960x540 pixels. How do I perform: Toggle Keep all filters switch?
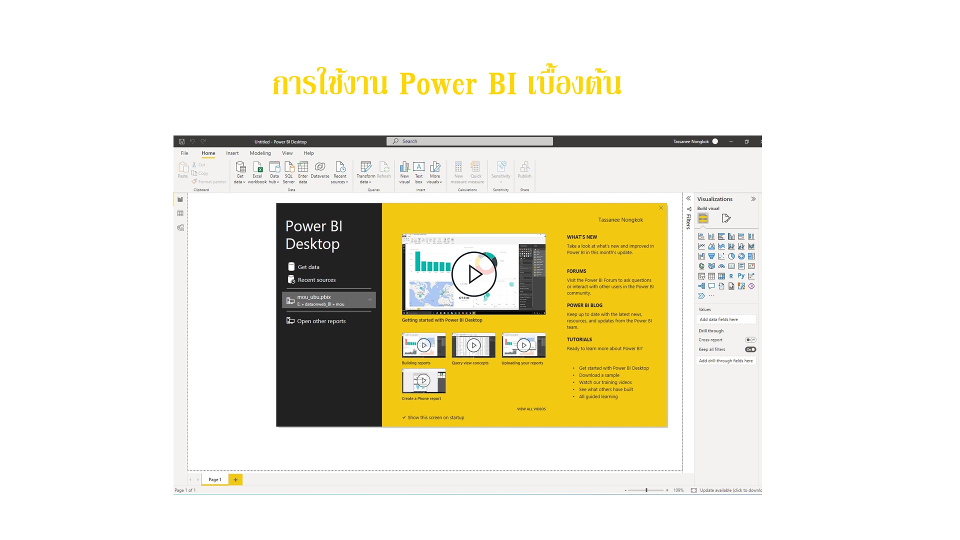[750, 349]
